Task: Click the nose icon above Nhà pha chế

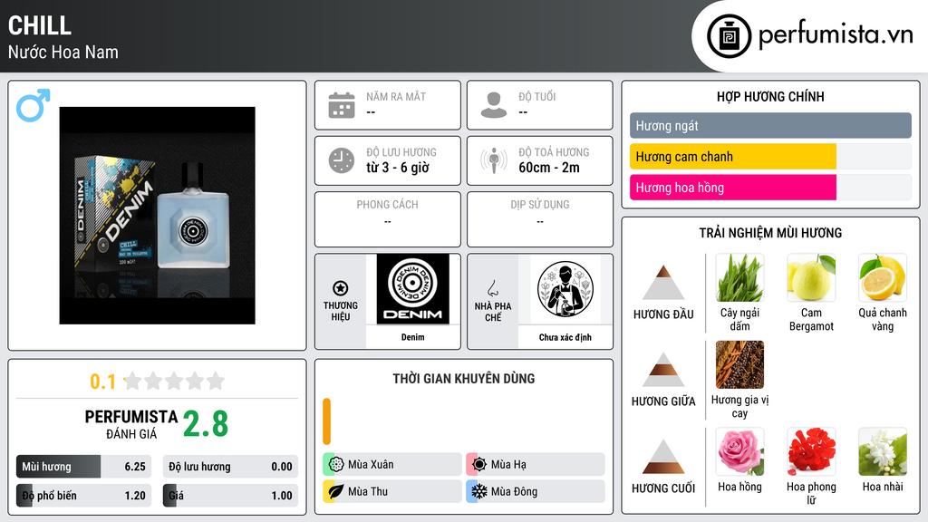Action: click(x=492, y=288)
